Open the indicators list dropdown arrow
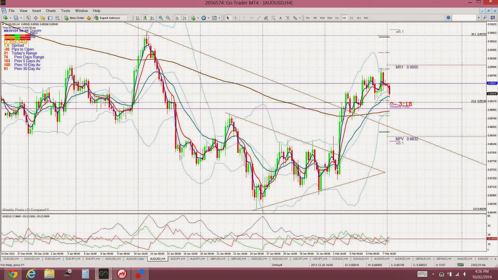 [198, 18]
